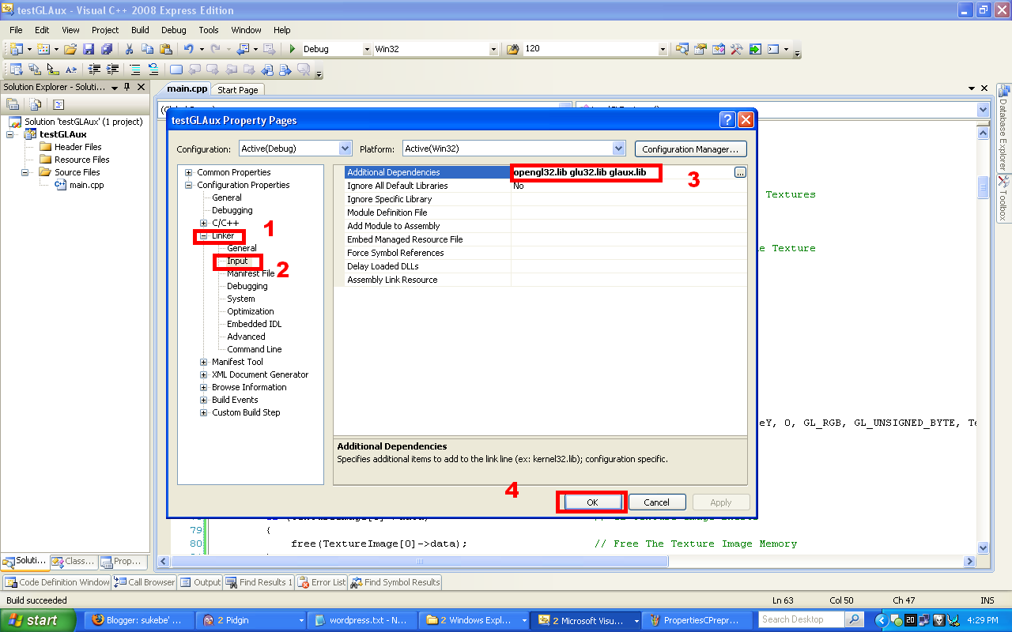Open the Platform Active(Win32) dropdown
This screenshot has width=1012, height=632.
pos(618,148)
